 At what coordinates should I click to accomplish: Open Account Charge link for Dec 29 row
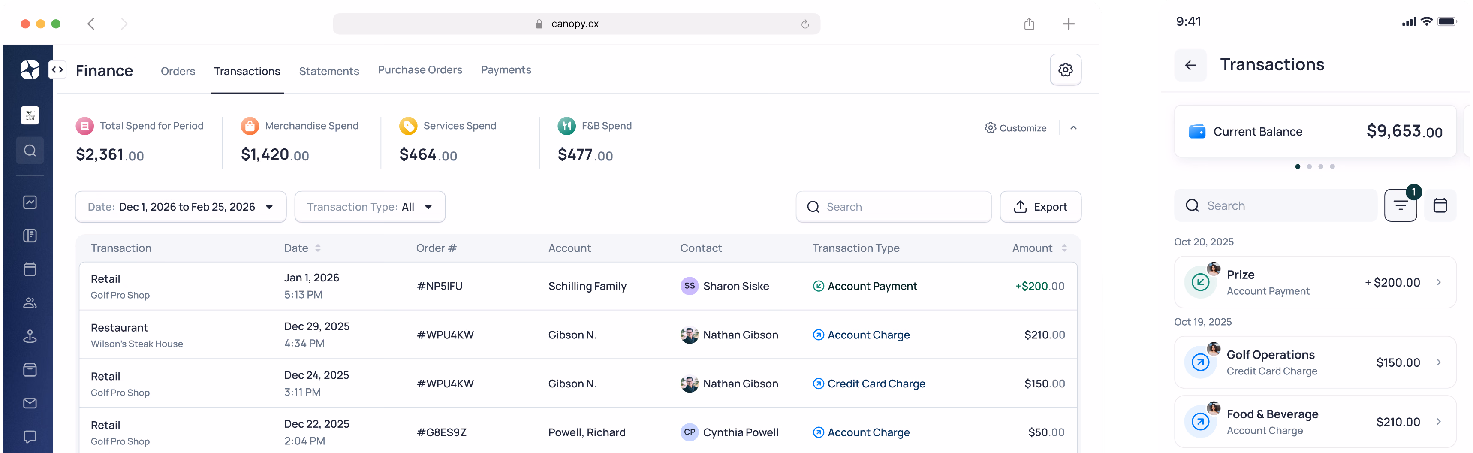[861, 335]
